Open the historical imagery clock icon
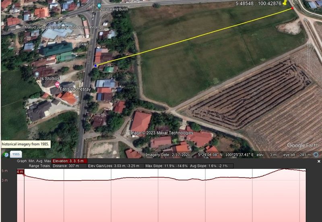 6,155
